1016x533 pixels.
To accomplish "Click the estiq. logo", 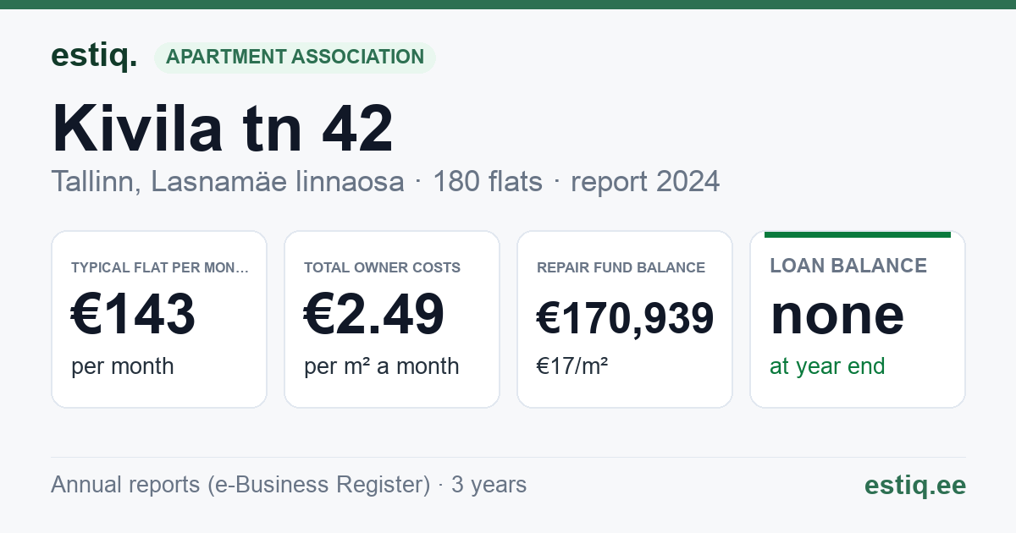I will click(x=94, y=56).
